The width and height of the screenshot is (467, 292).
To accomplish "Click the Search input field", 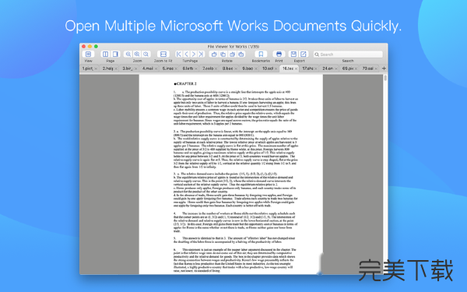I will pos(348,55).
